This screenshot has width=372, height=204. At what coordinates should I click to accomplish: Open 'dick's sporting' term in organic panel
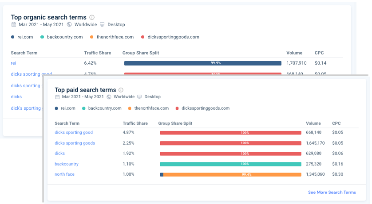click(26, 108)
